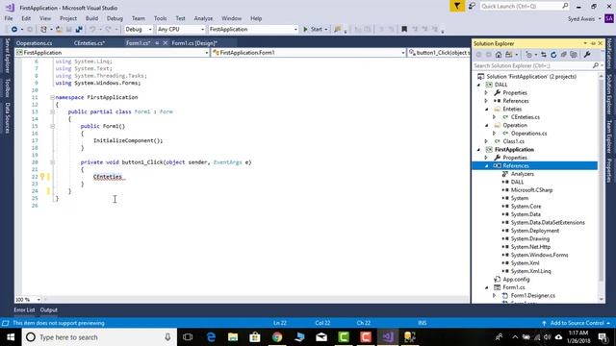Viewport: 616px width, 346px height.
Task: Expand the Ooperations.cs tree node
Action: (494, 134)
